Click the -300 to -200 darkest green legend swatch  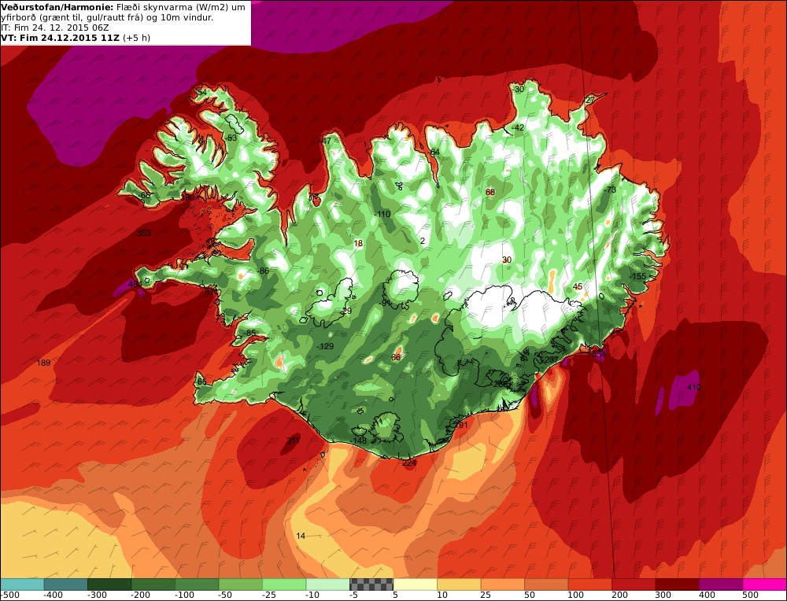coord(109,584)
